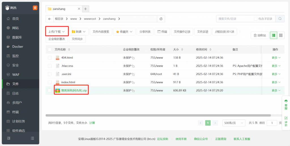
Task: Sort by 大小 column arrows
Action: coord(182,50)
